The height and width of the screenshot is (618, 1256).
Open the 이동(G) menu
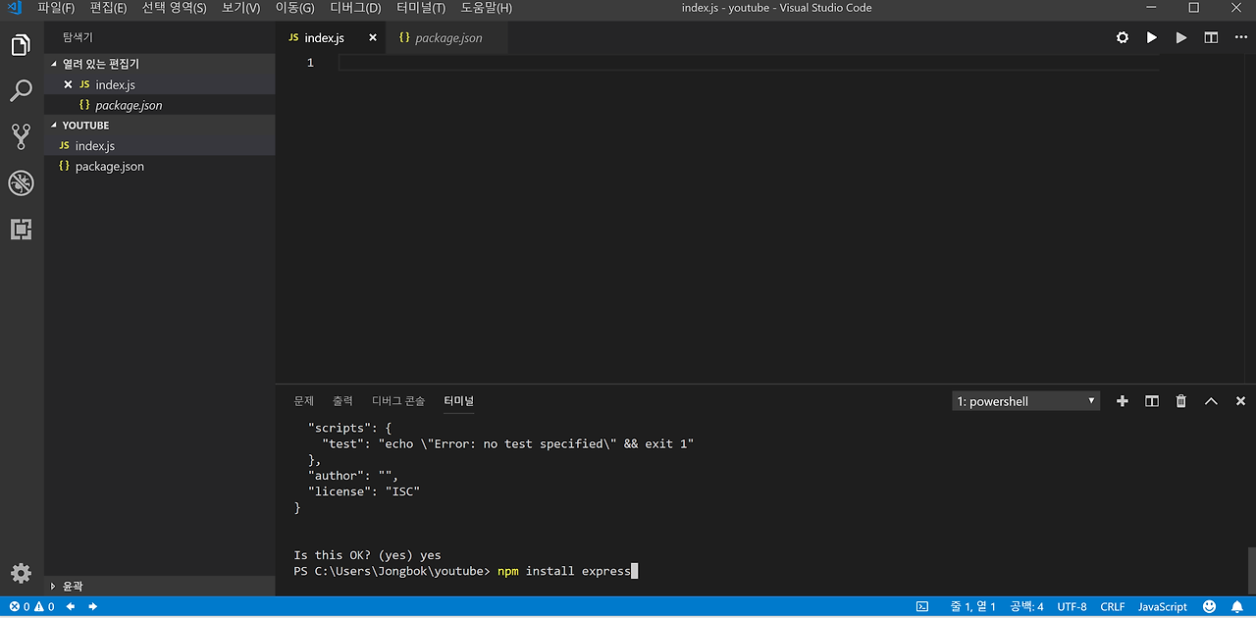pos(295,8)
